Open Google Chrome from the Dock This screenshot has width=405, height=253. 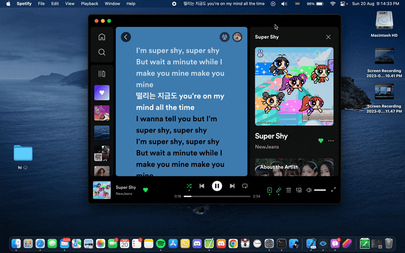coord(233,243)
